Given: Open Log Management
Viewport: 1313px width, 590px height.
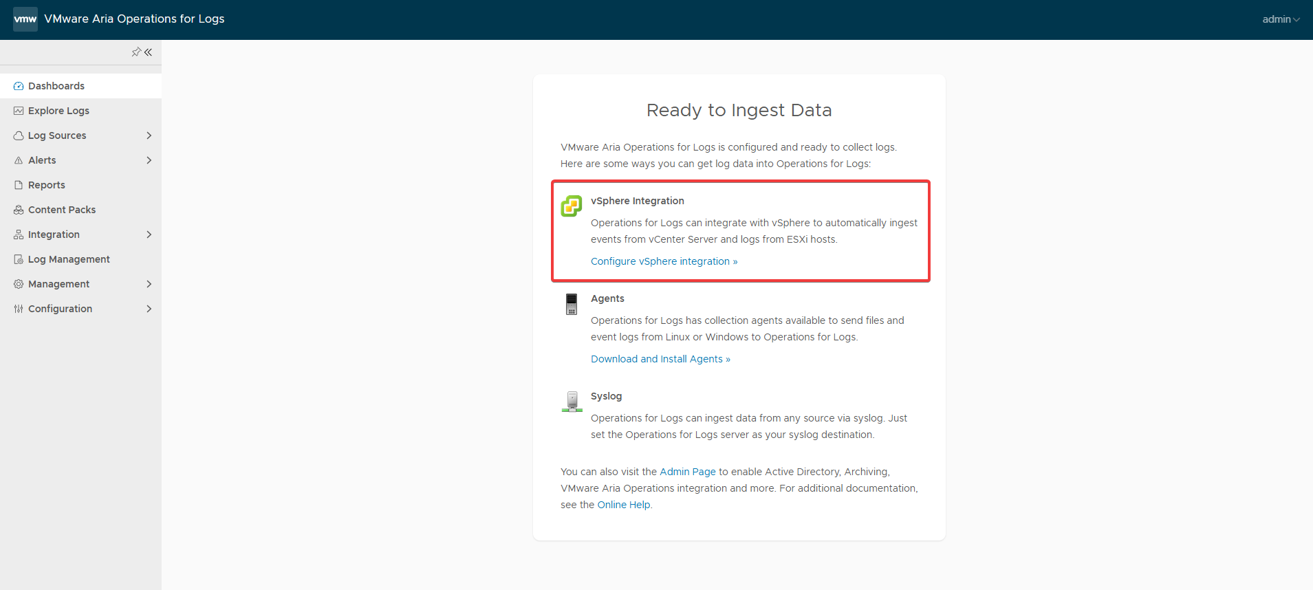Looking at the screenshot, I should coord(80,259).
